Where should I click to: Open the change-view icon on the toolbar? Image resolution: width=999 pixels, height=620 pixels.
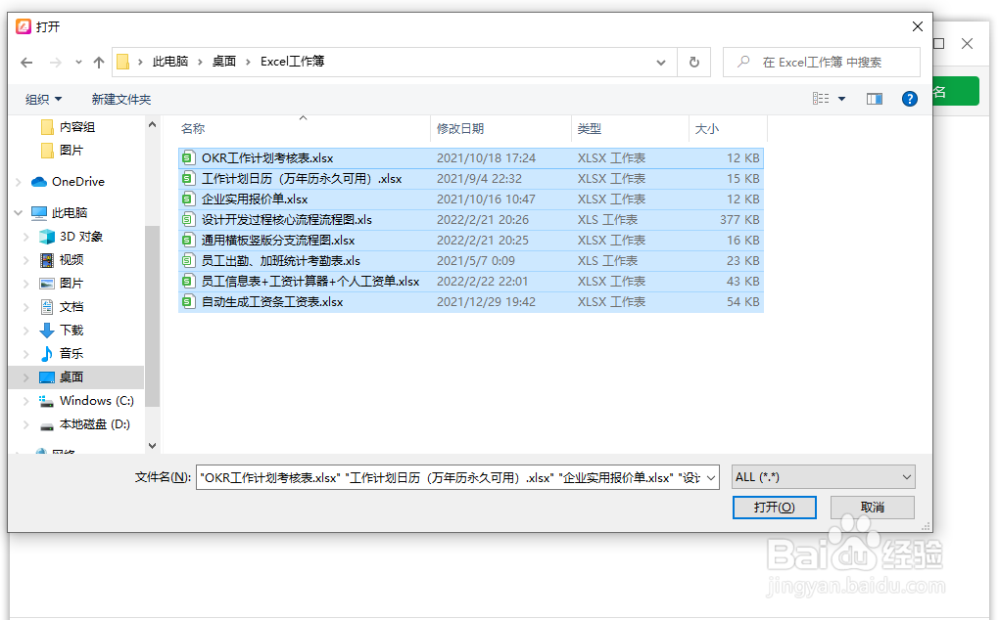822,98
